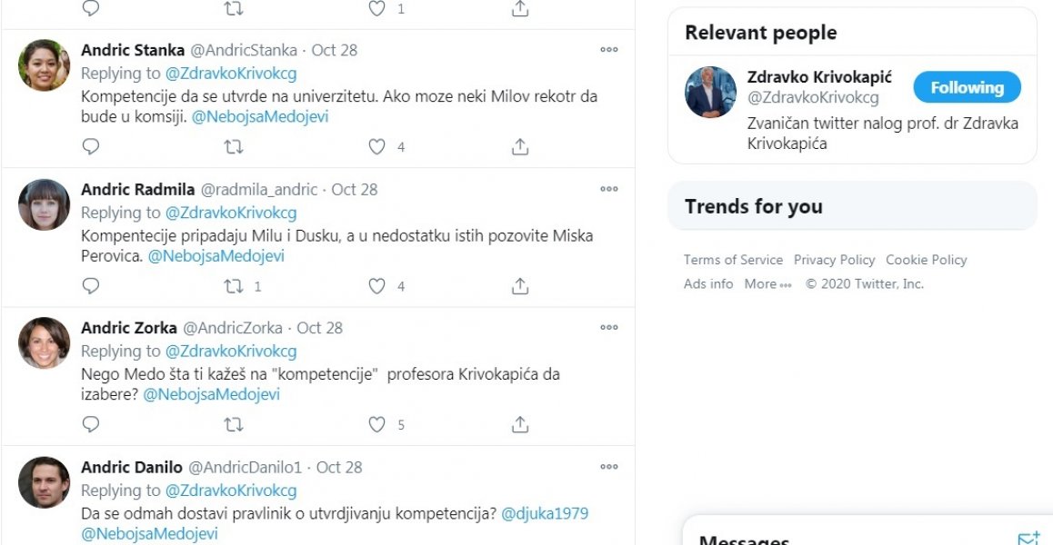Open more options on Andric Danilo's tweet
The image size is (1053, 545).
click(x=609, y=467)
